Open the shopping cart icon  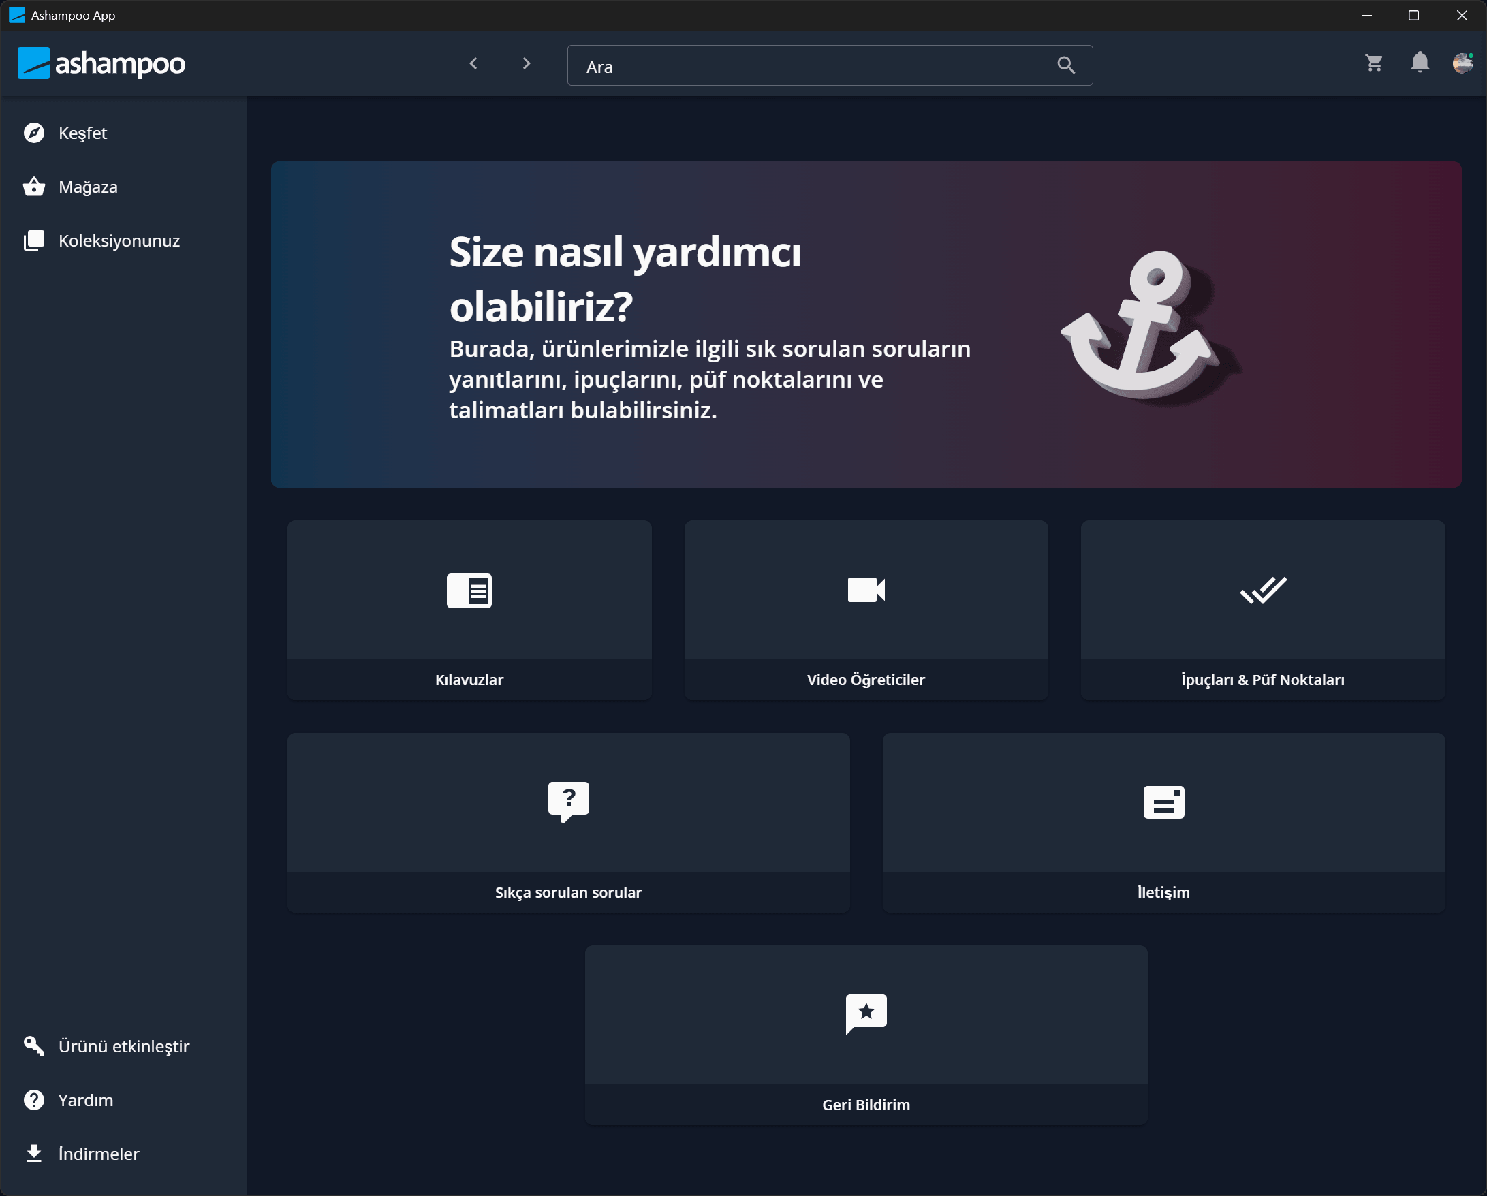(x=1373, y=63)
